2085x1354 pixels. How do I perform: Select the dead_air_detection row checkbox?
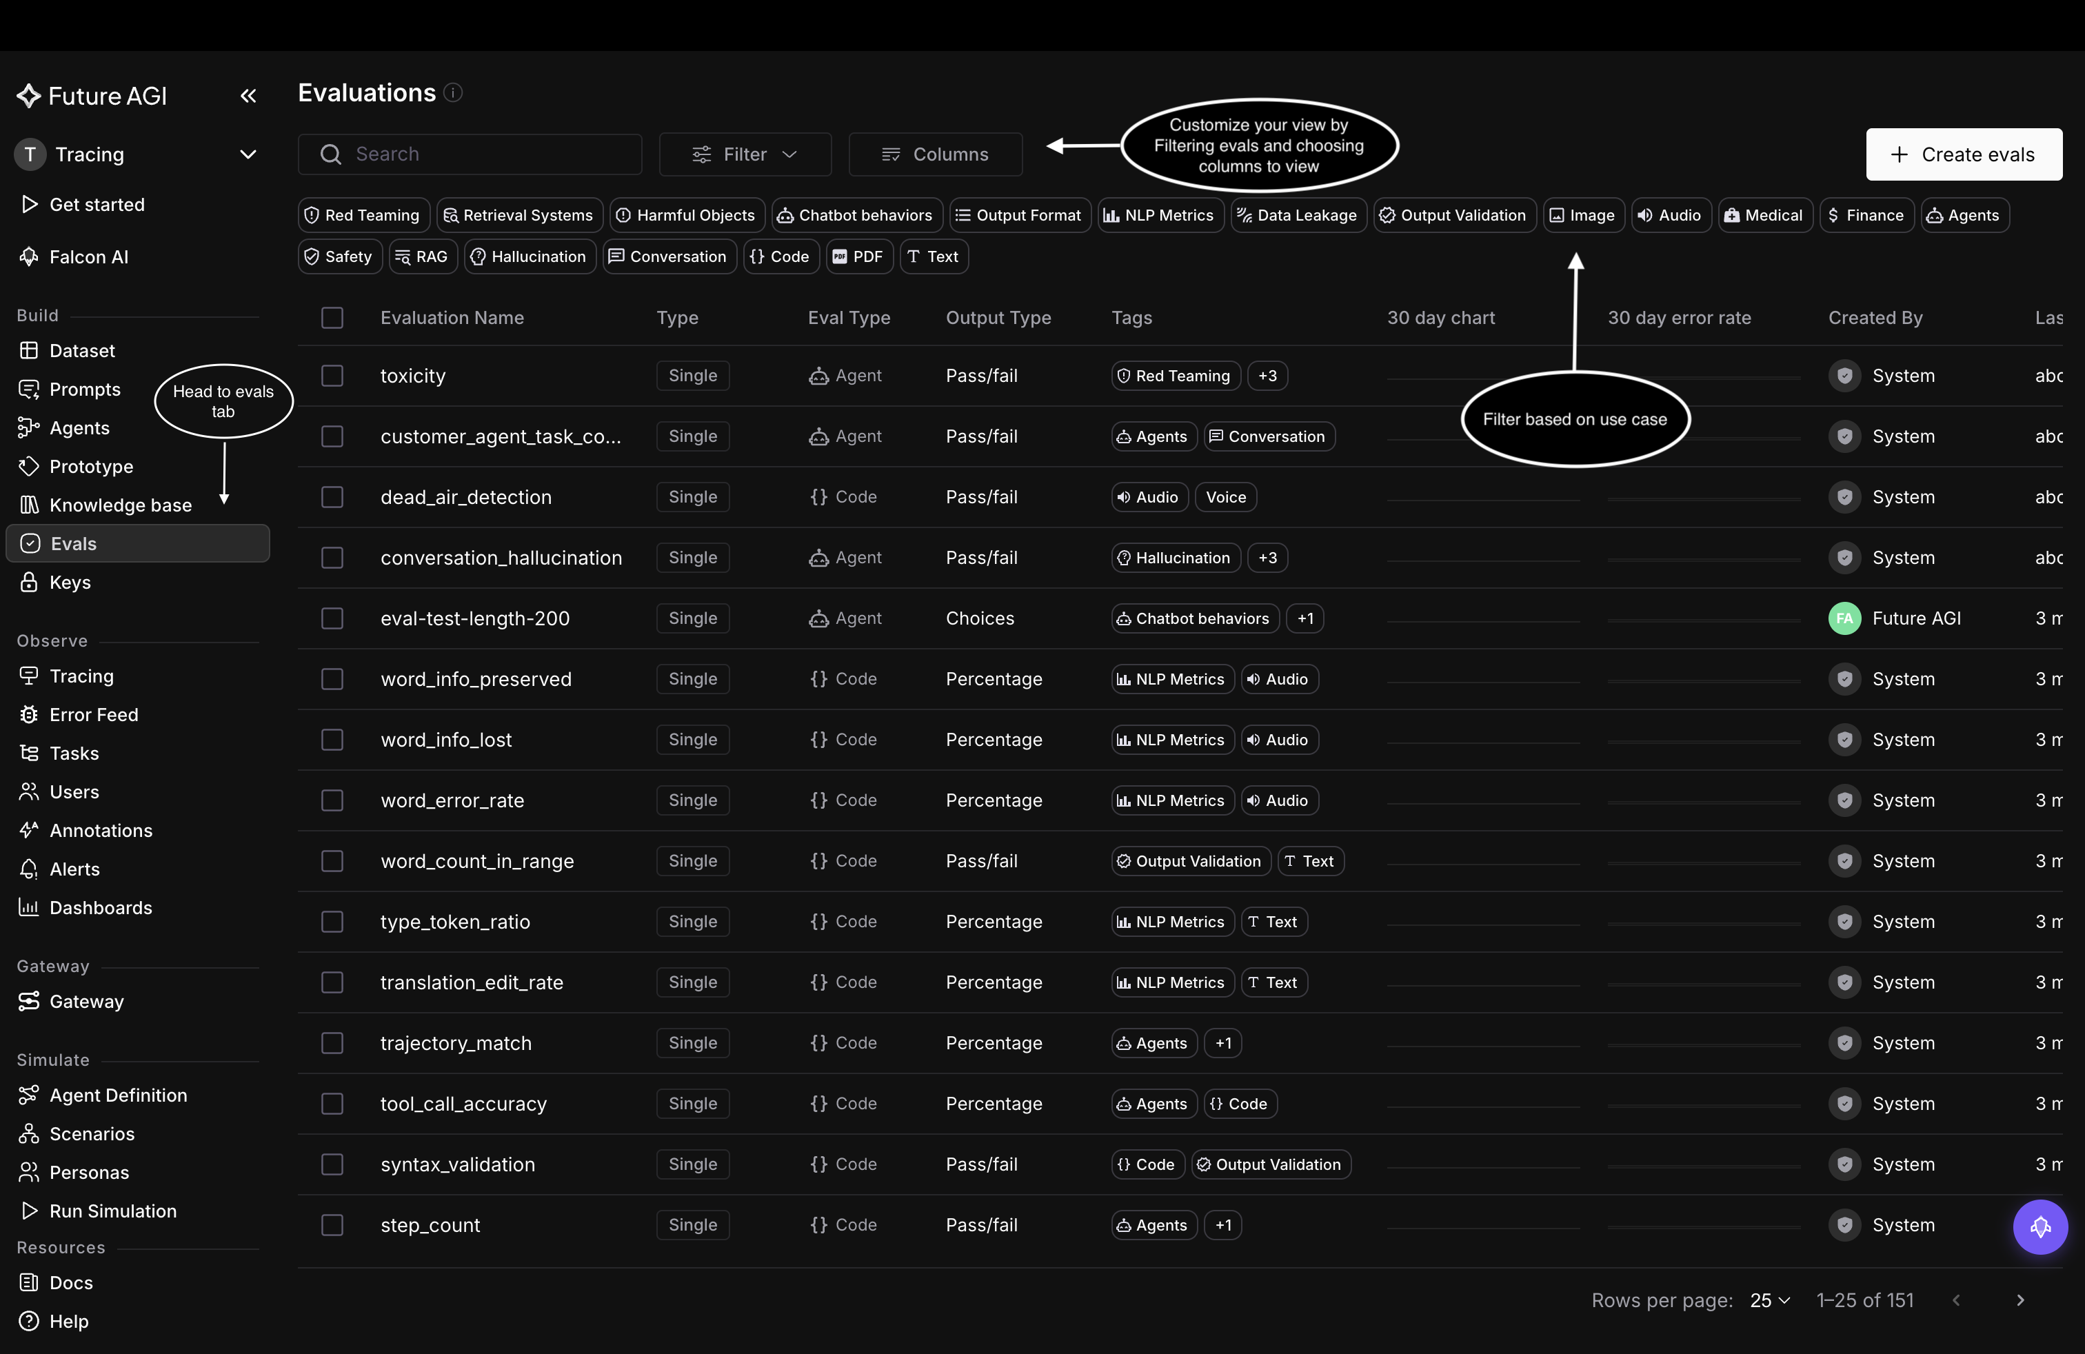click(332, 496)
